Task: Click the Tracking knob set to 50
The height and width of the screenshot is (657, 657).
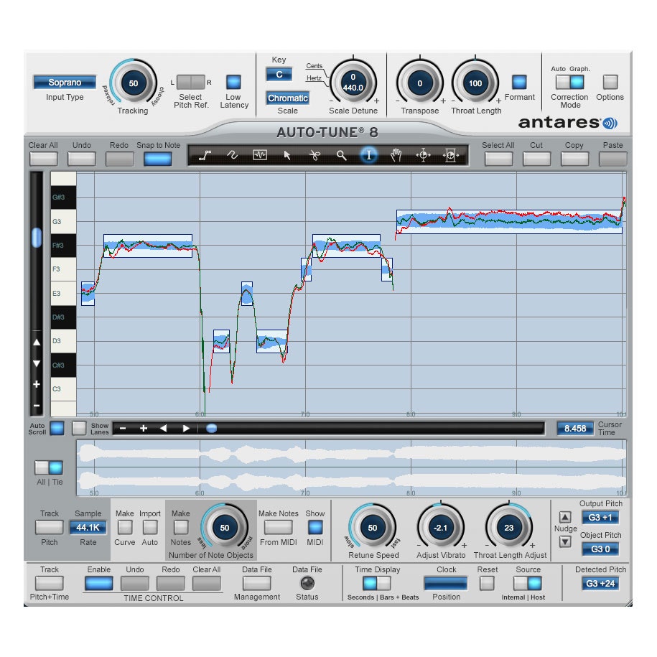Action: tap(134, 83)
